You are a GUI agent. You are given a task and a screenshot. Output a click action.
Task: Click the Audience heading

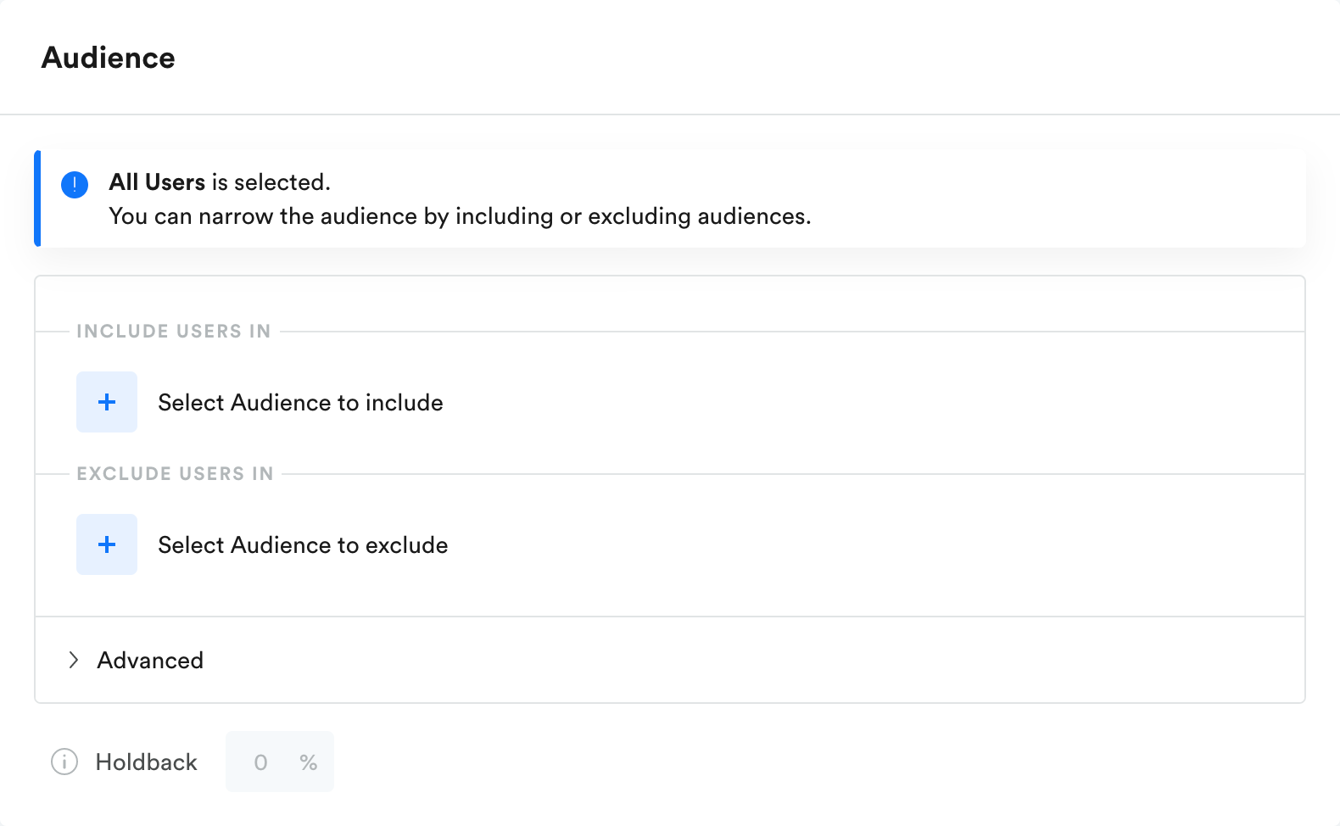pos(109,58)
